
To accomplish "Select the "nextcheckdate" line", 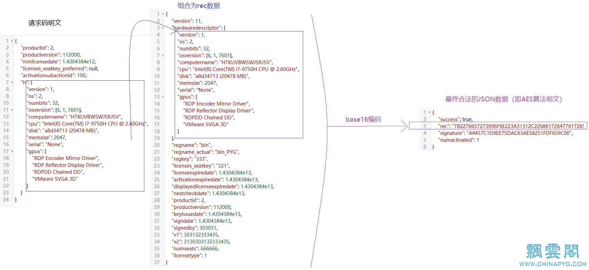I will [x=209, y=193].
